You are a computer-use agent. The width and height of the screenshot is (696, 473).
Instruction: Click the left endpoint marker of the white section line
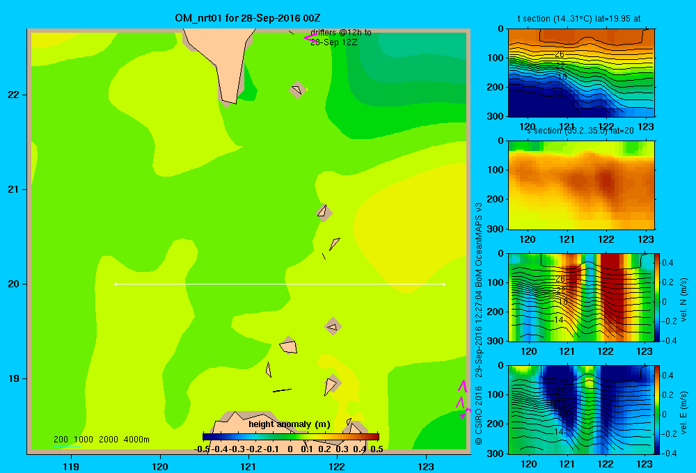(x=116, y=284)
